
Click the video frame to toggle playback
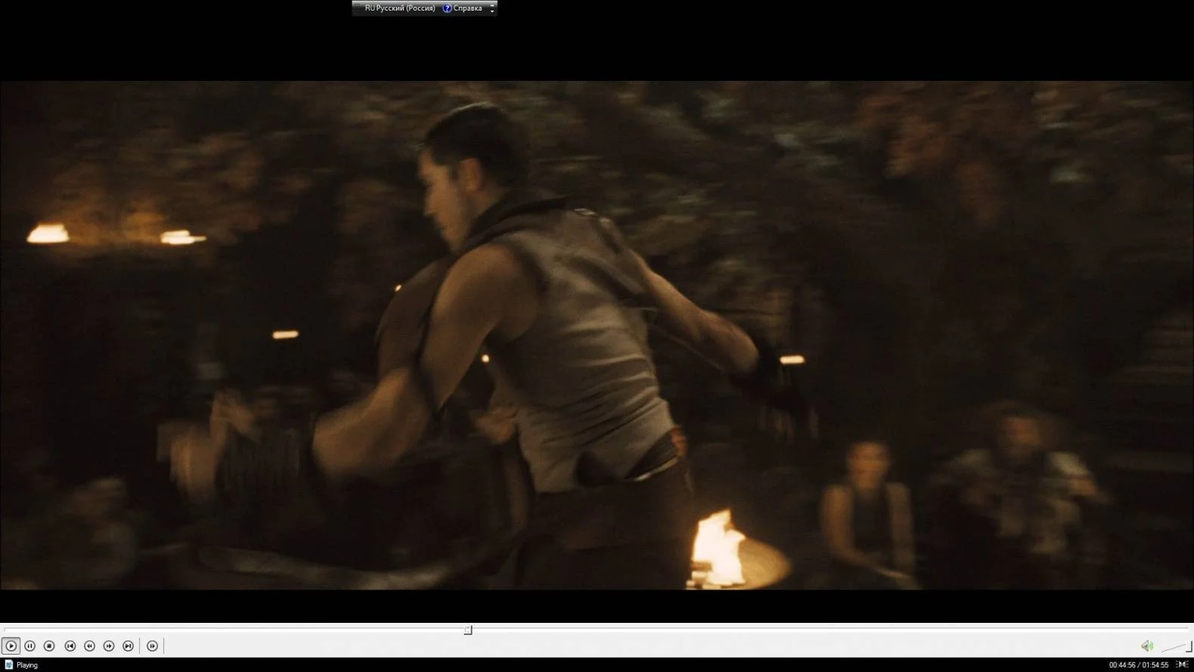tap(597, 335)
